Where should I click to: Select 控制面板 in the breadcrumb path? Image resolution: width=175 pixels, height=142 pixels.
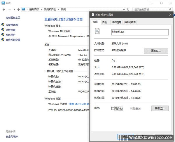[34, 9]
